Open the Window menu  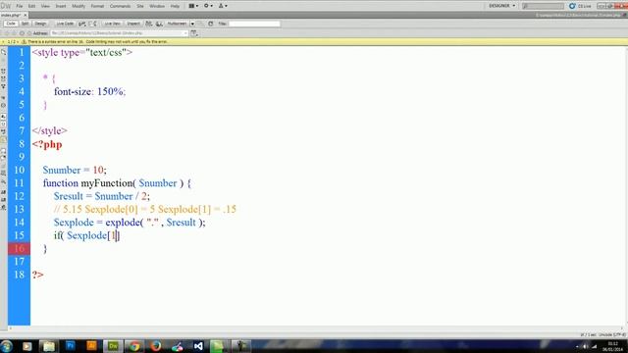[x=157, y=6]
